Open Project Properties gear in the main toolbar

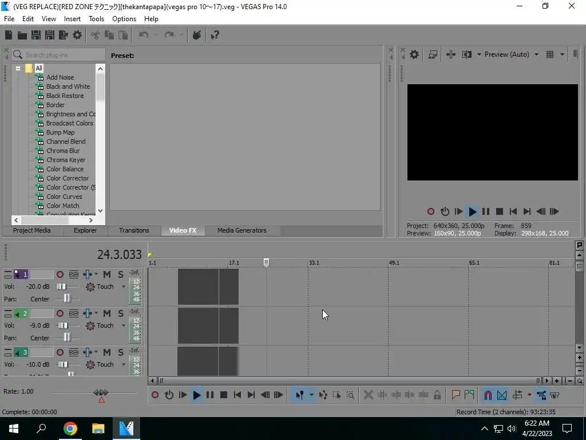(77, 35)
